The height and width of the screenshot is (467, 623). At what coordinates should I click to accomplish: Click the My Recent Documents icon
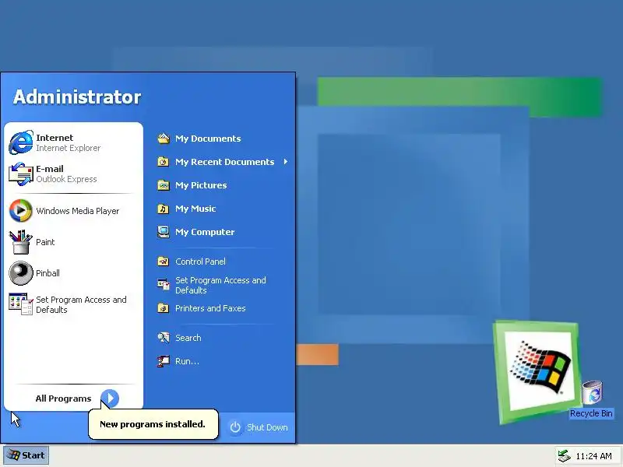point(164,162)
